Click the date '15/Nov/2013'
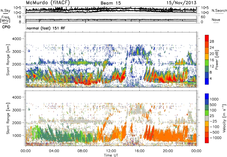Viewport: 227px width, 157px height. [181, 3]
